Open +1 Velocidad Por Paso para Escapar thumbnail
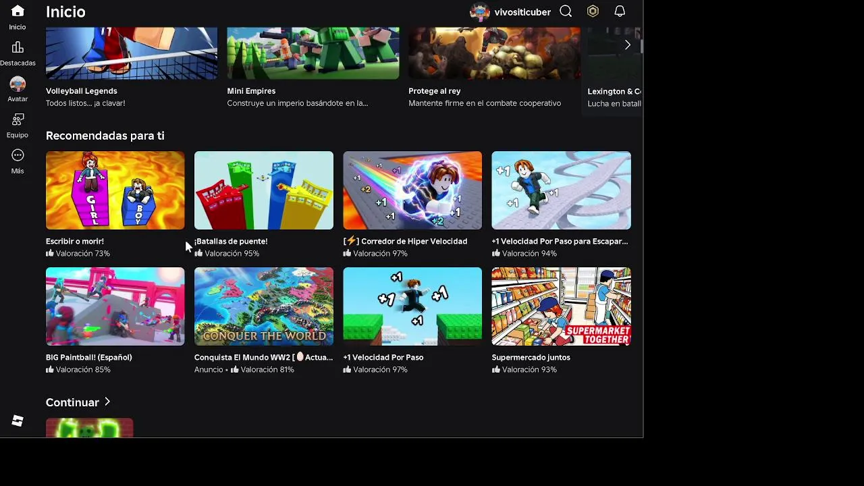The height and width of the screenshot is (486, 864). point(561,190)
